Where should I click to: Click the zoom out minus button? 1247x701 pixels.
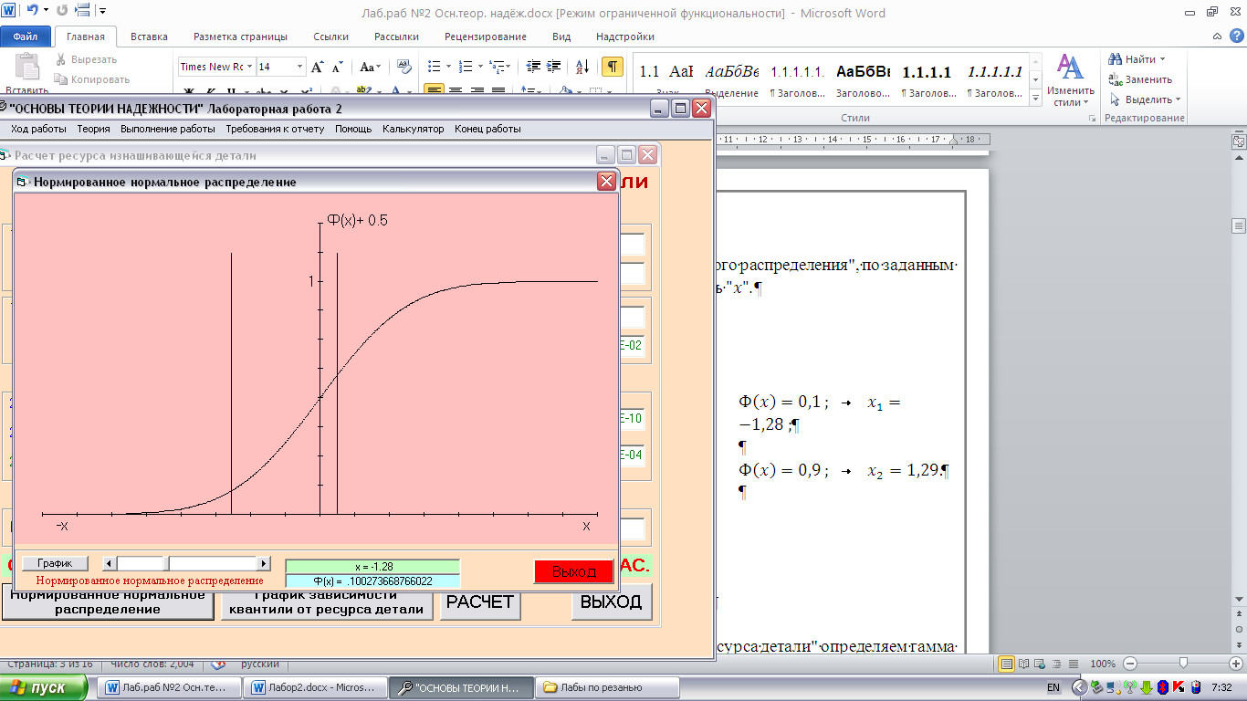(1130, 664)
